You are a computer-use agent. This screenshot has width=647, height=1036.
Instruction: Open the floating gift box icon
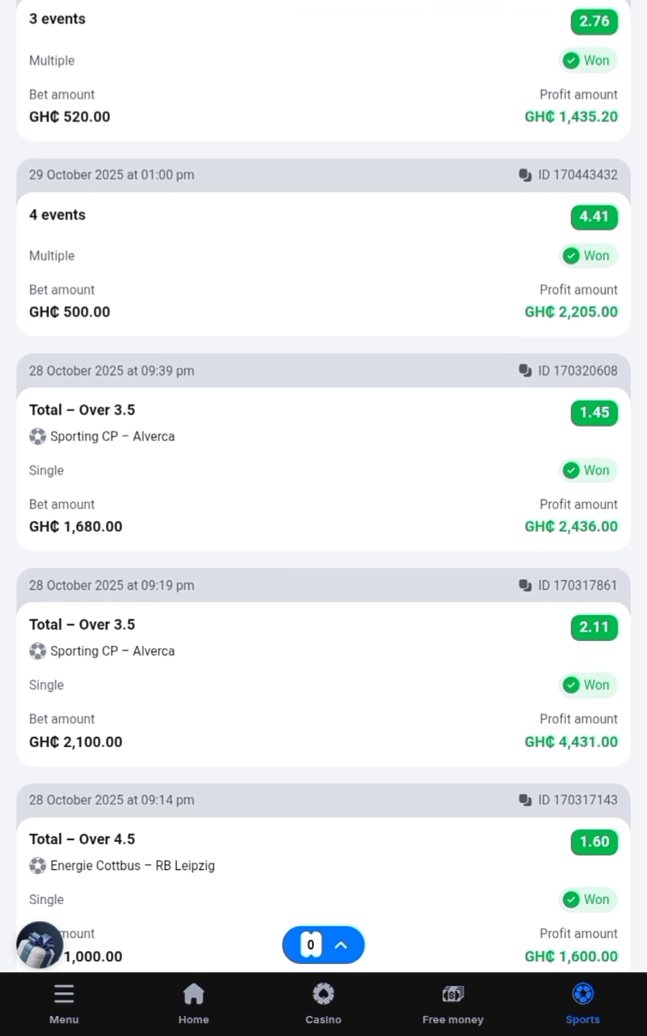[40, 945]
